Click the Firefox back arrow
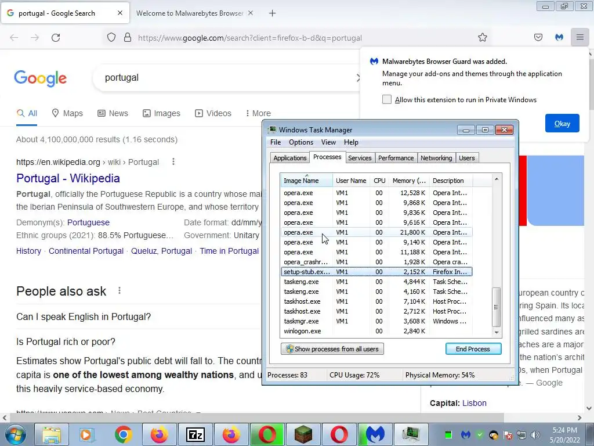 pos(14,38)
